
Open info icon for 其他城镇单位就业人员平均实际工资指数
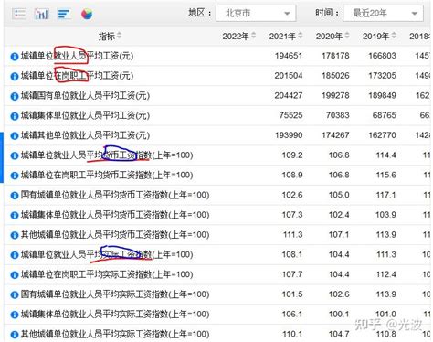pos(15,335)
